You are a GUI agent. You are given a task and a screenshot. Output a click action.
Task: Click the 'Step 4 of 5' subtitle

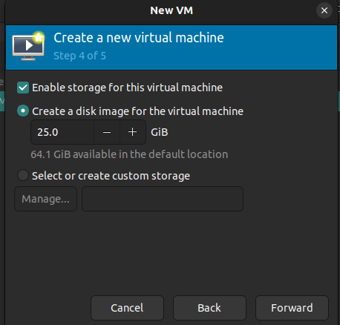coord(80,56)
